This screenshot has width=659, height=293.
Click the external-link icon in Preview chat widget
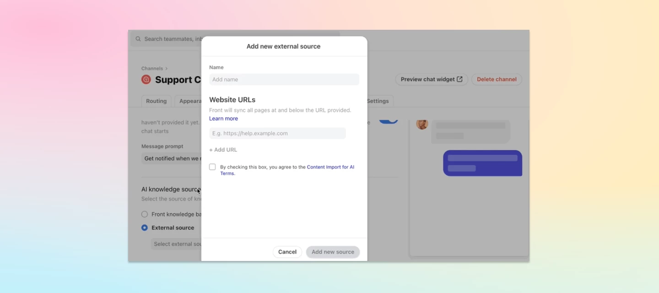pos(460,79)
